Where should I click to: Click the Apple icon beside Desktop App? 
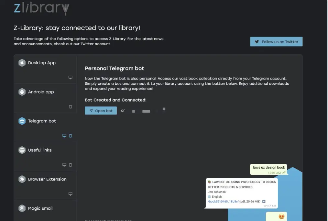tap(22, 63)
